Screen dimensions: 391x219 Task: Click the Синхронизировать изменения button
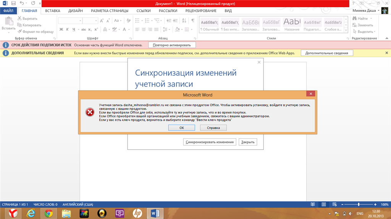[x=210, y=142]
